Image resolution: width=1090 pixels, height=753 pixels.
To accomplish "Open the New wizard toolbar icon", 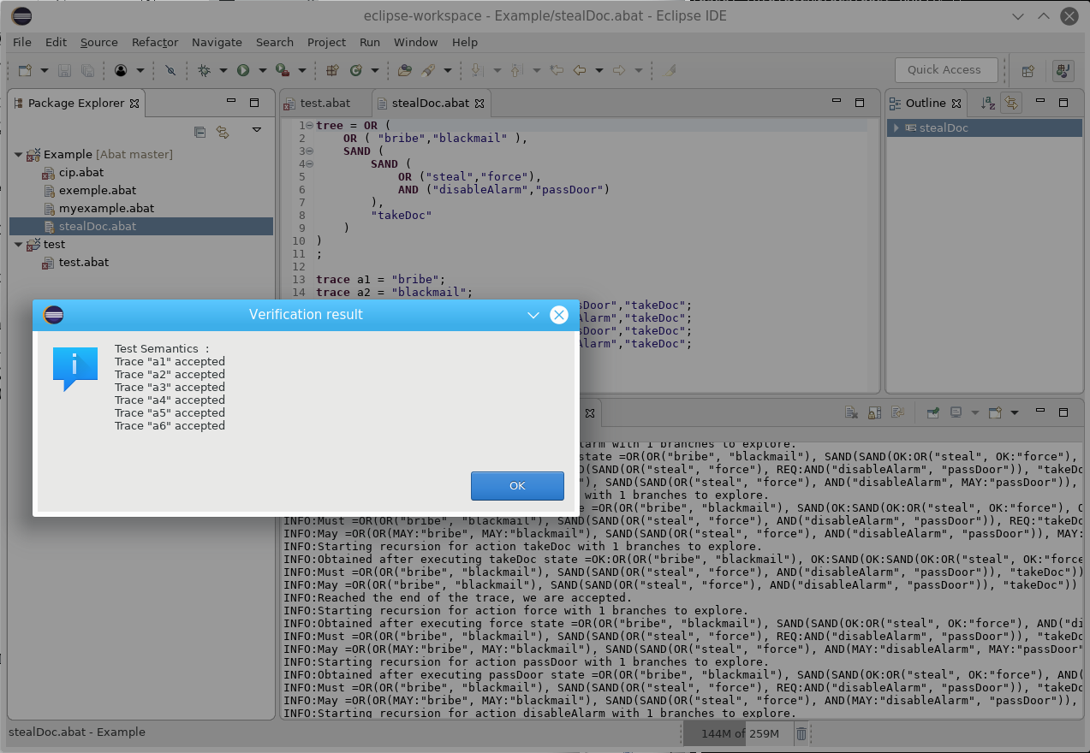I will (25, 70).
